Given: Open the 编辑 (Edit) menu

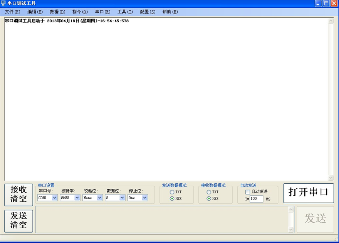Looking at the screenshot, I should click(35, 12).
